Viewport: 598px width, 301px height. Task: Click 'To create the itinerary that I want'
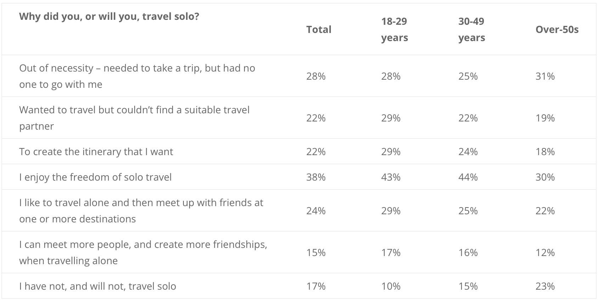tap(96, 152)
